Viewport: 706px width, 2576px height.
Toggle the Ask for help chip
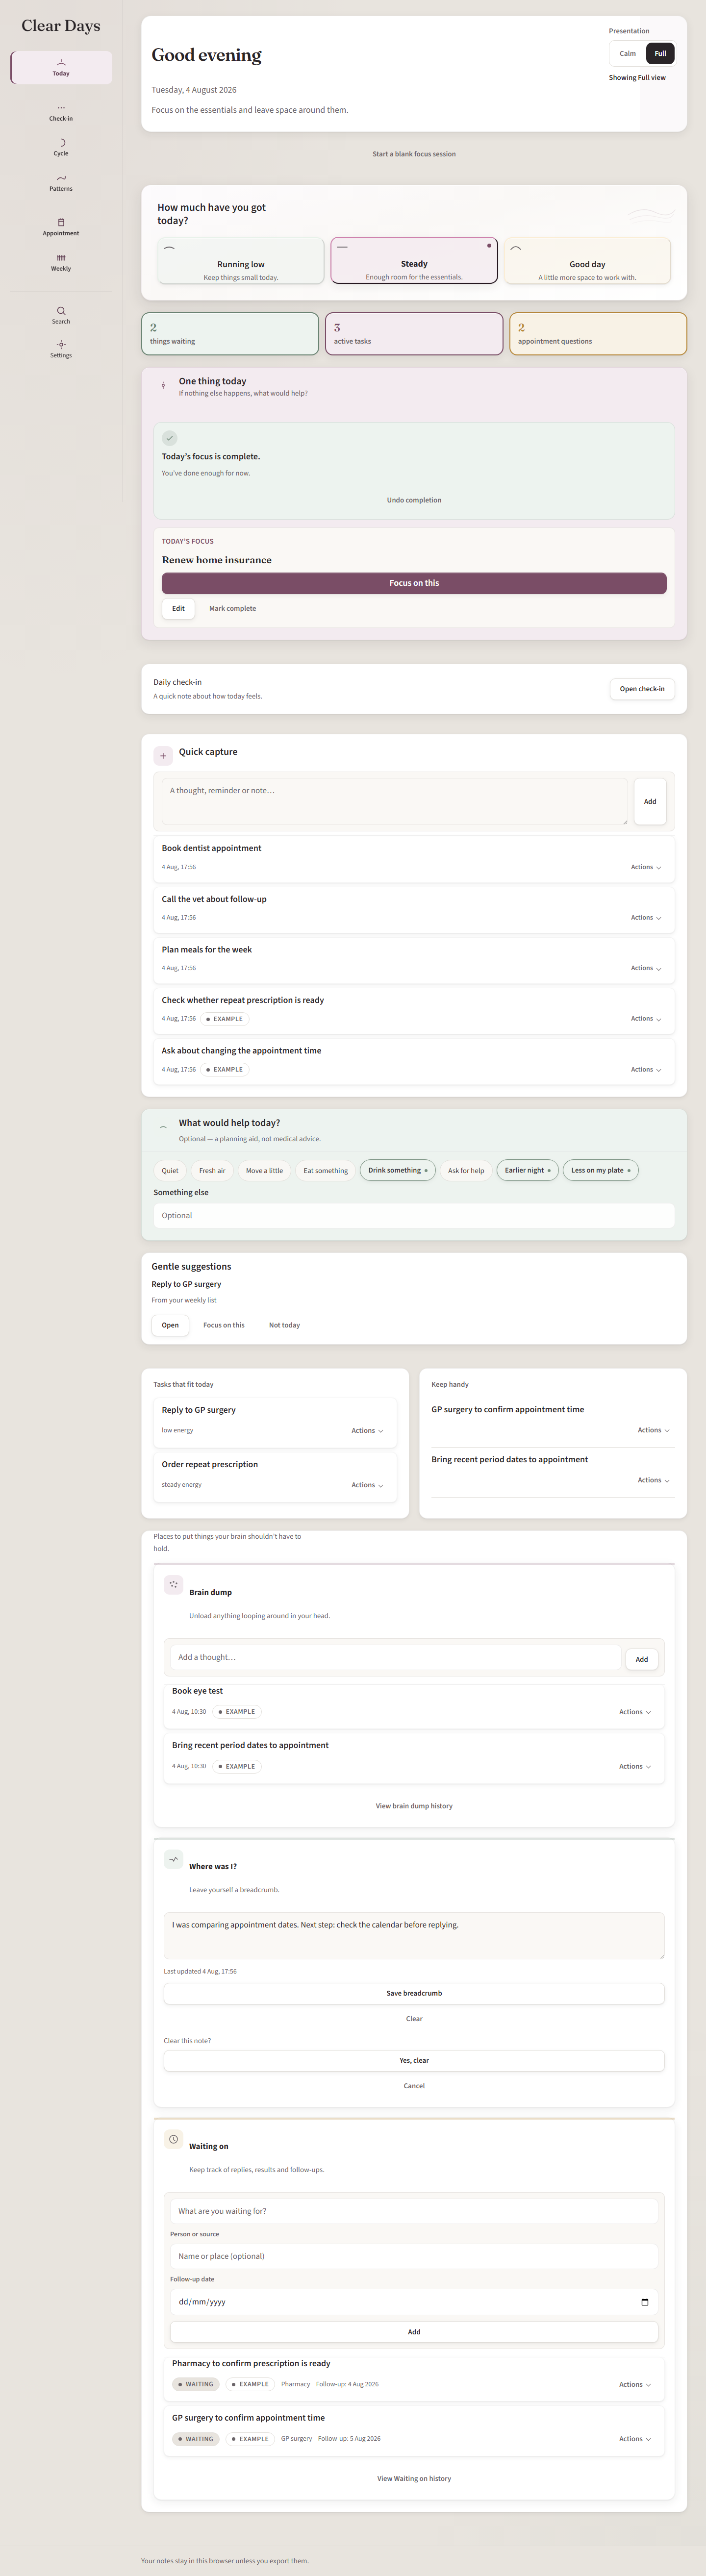466,1170
